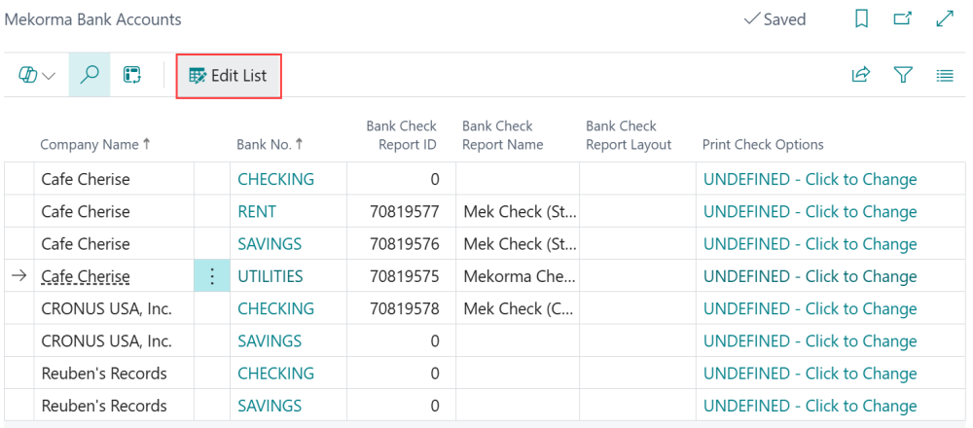Click UNDEFINED option for CRONUS CHECKING row
973x428 pixels.
pos(810,308)
